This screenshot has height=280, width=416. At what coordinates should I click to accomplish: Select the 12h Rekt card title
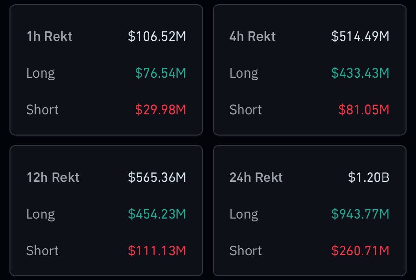point(53,177)
